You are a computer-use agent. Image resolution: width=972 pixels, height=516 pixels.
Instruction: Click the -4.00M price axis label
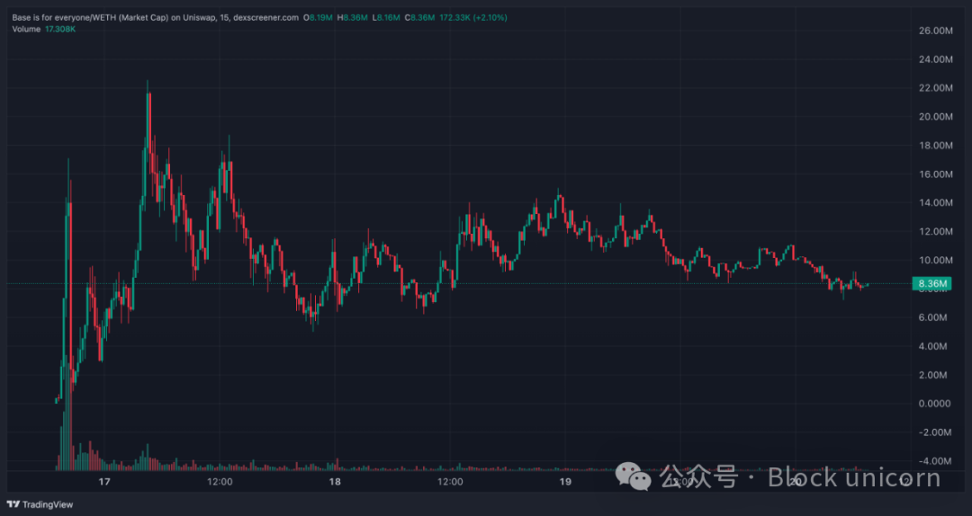935,461
